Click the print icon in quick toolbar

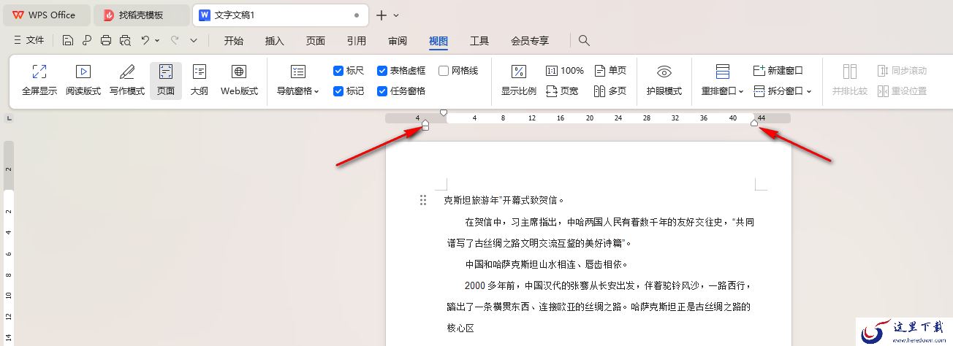point(106,40)
